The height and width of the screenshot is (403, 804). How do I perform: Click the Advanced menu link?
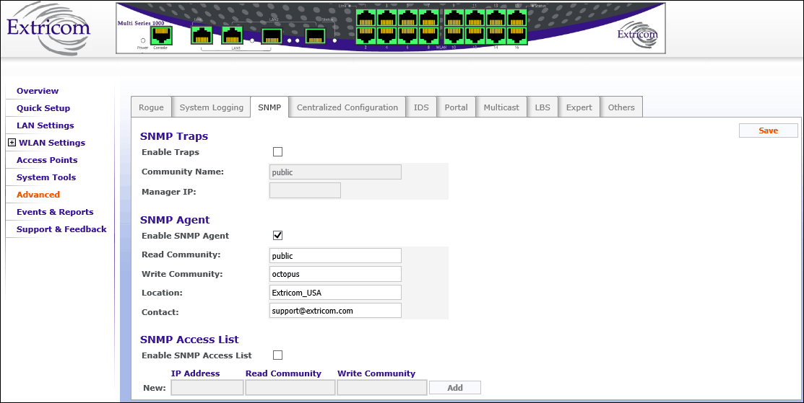click(x=38, y=195)
